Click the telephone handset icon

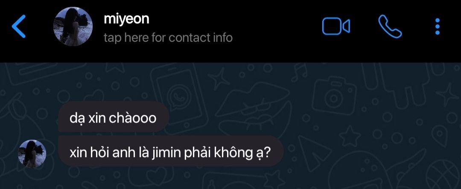point(390,26)
